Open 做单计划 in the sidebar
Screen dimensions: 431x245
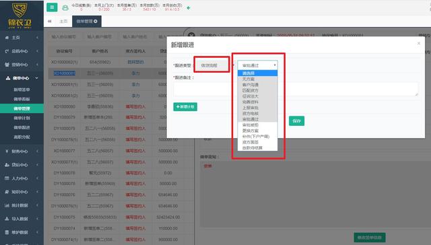point(22,118)
